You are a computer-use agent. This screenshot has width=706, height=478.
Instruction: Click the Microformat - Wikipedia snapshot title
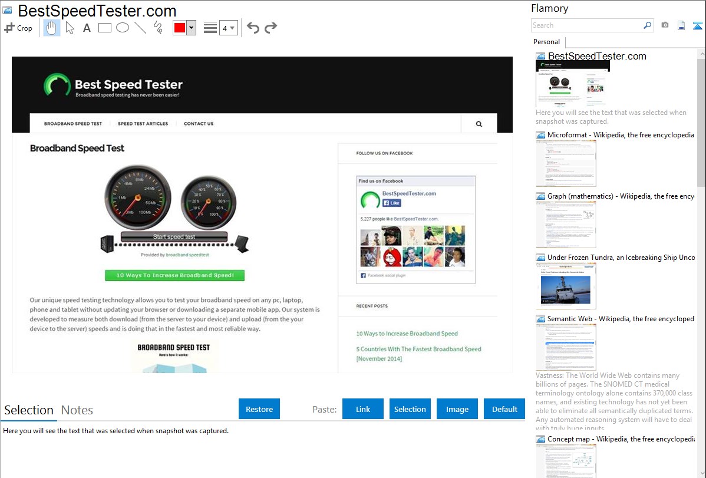click(x=621, y=135)
